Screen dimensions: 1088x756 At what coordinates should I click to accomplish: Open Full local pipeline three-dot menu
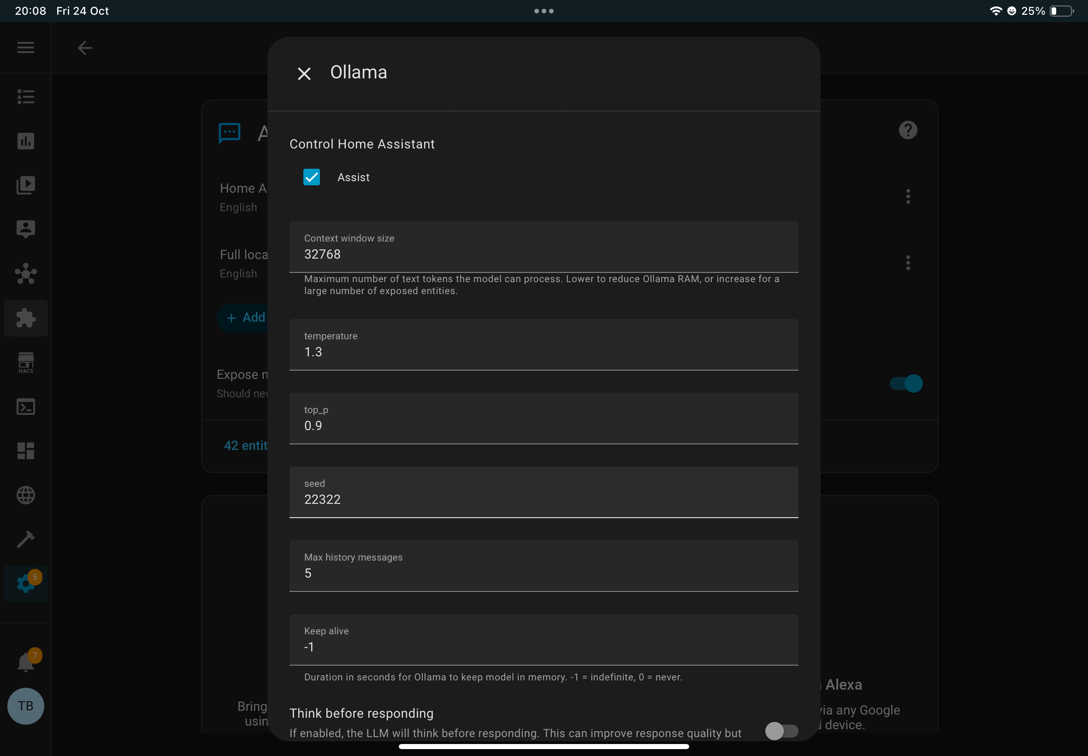click(908, 262)
